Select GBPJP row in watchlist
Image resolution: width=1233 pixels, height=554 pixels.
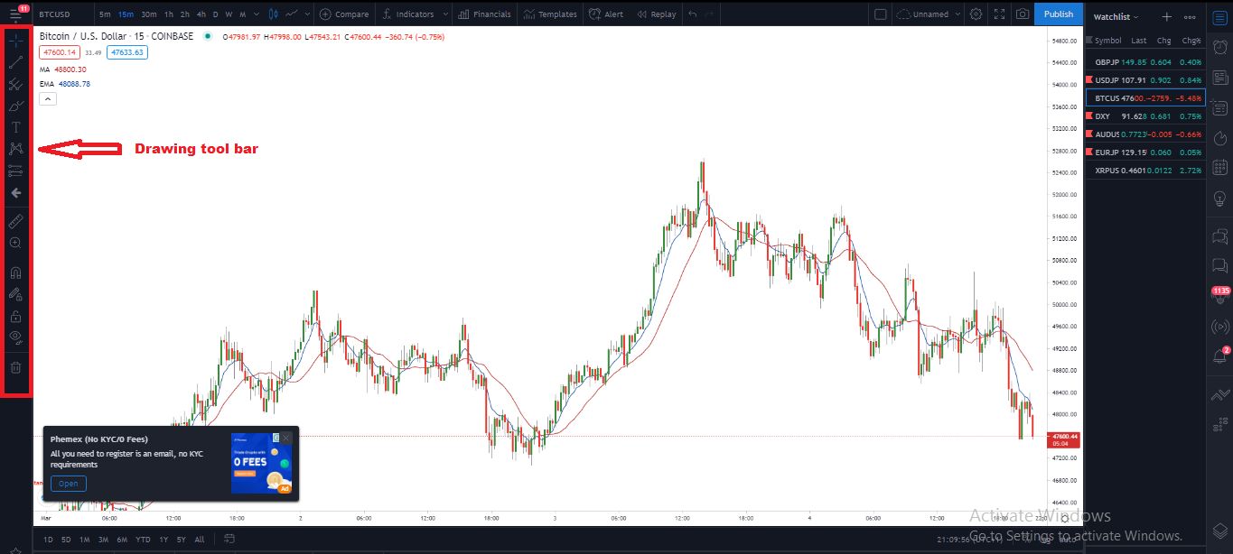click(x=1145, y=62)
